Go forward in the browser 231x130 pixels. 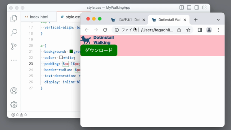click(x=96, y=30)
